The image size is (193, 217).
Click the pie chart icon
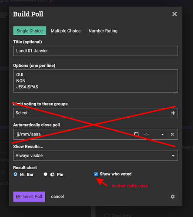52,174
